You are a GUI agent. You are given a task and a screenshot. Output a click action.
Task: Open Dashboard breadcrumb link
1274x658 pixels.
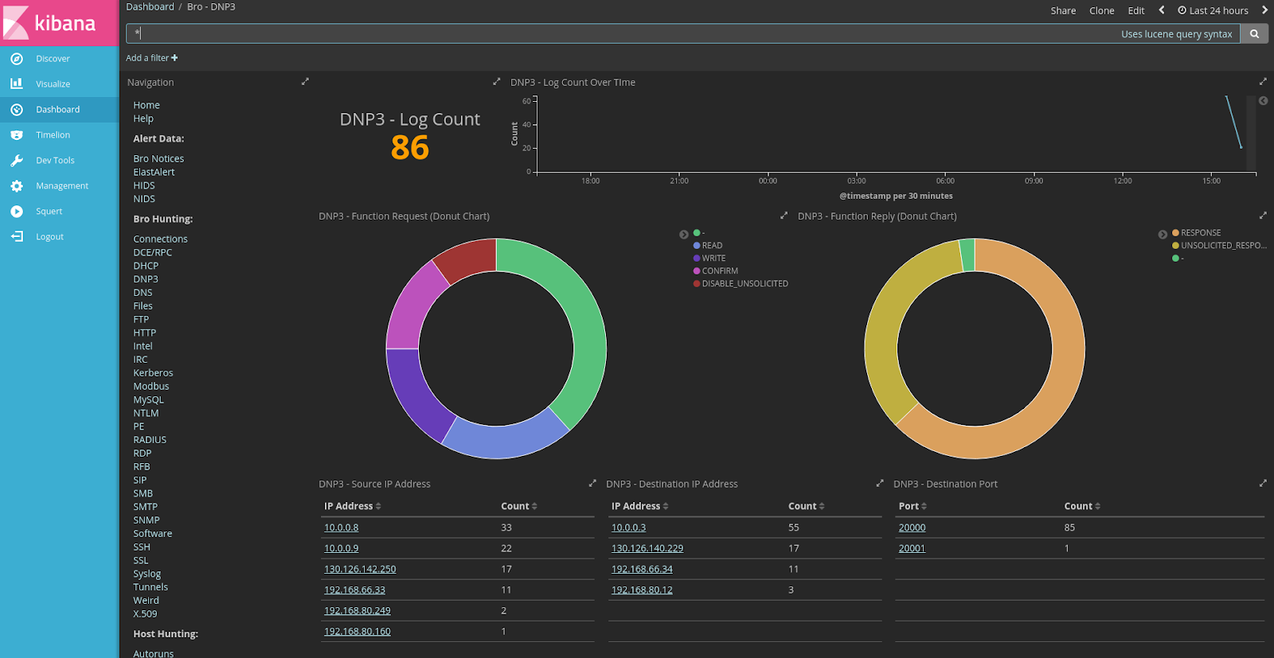click(x=150, y=6)
